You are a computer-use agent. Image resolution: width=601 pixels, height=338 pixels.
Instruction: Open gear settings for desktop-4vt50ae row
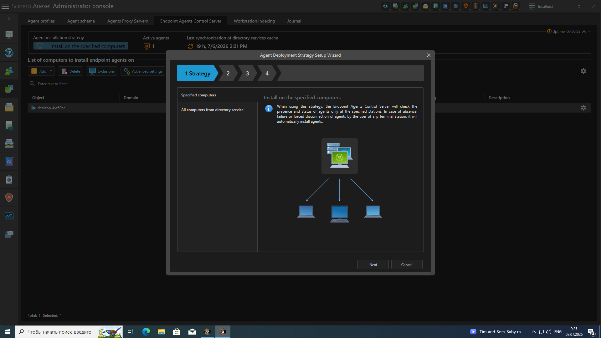coord(583,108)
